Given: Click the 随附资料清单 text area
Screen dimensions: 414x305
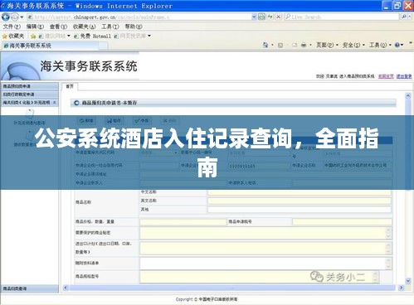Looking at the screenshot, I should 265,264.
